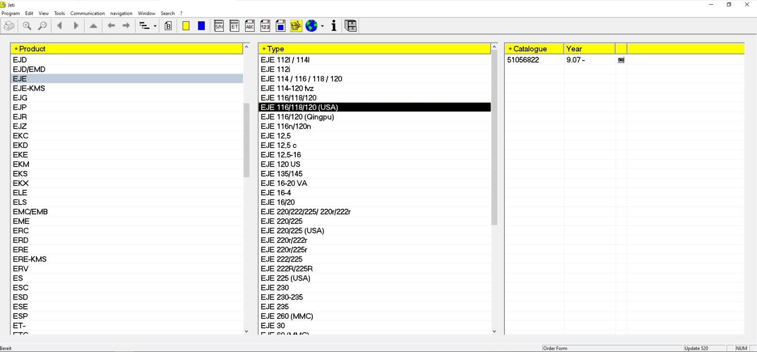Viewport: 757px width, 352px height.
Task: Click the yellow forklift icon
Action: [296, 26]
